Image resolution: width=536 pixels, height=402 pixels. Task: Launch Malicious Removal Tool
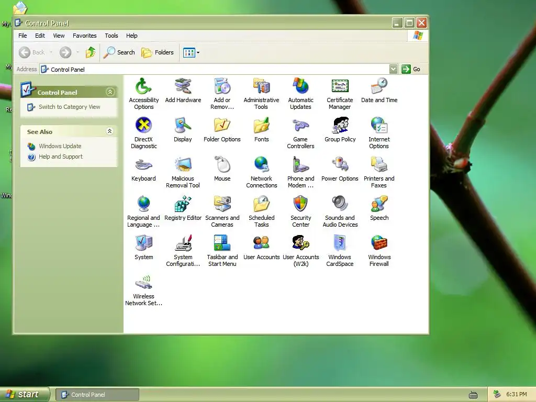(x=183, y=172)
